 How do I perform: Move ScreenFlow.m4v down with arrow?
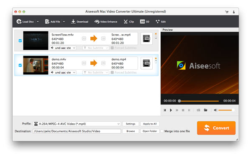pyautogui.click(x=156, y=38)
